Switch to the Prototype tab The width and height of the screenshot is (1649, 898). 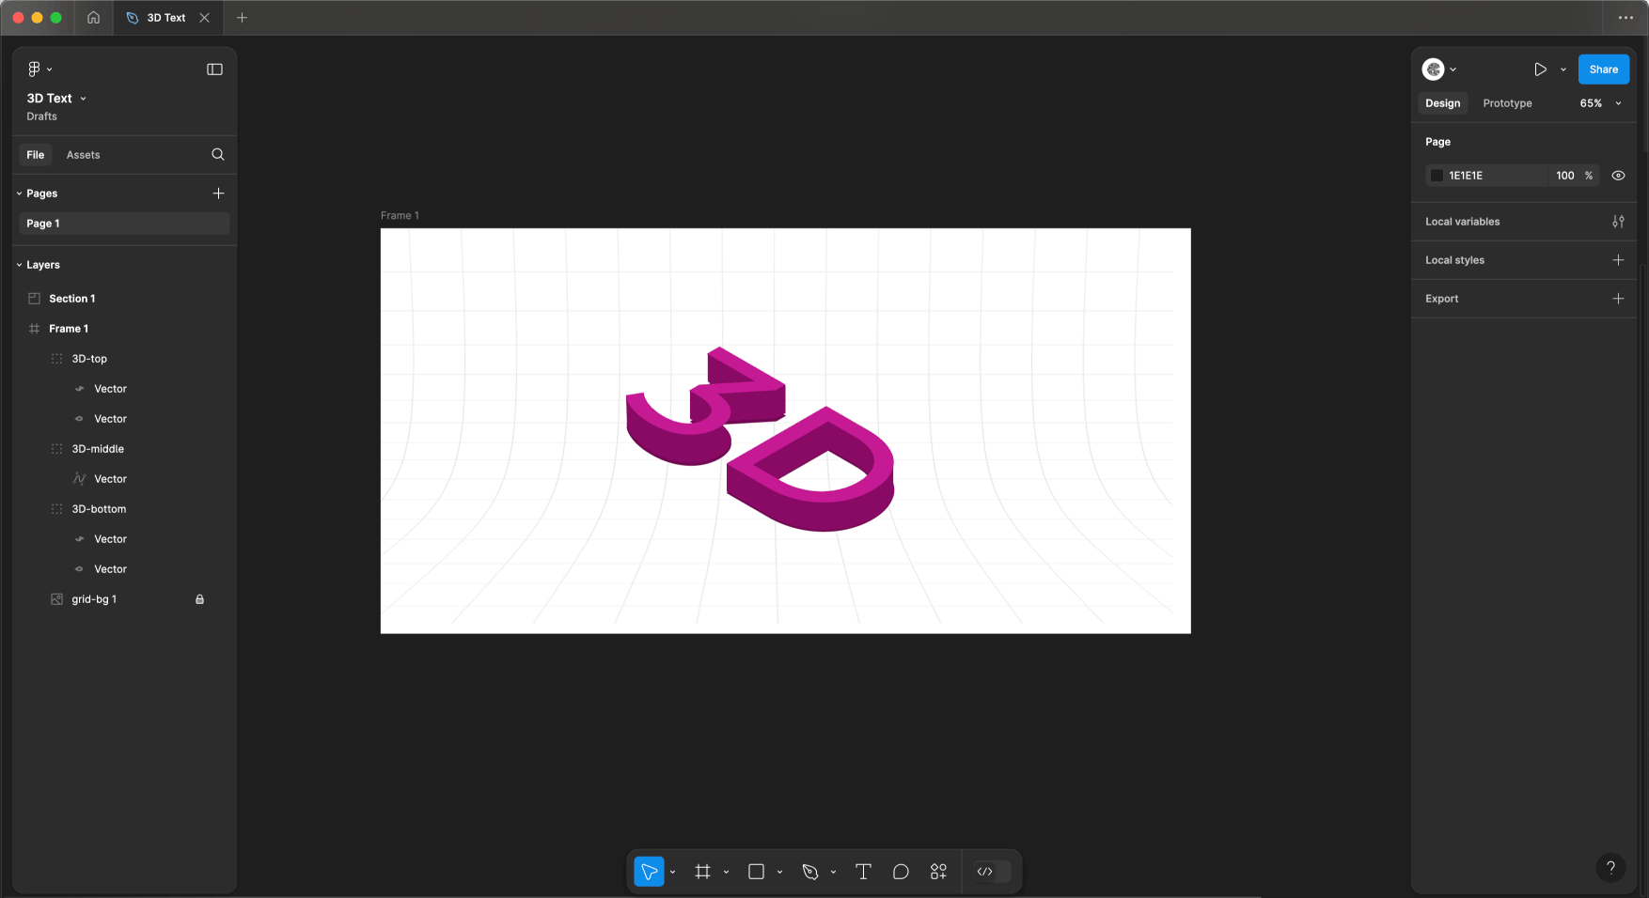1507,103
